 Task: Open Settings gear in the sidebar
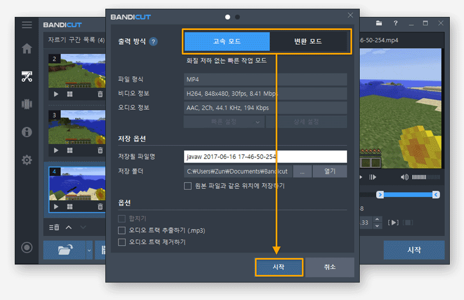(x=27, y=160)
